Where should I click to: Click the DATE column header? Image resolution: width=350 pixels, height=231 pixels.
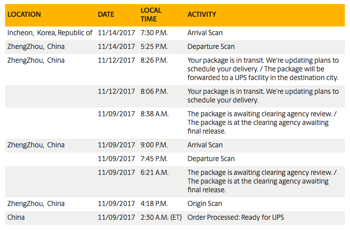[x=106, y=14]
